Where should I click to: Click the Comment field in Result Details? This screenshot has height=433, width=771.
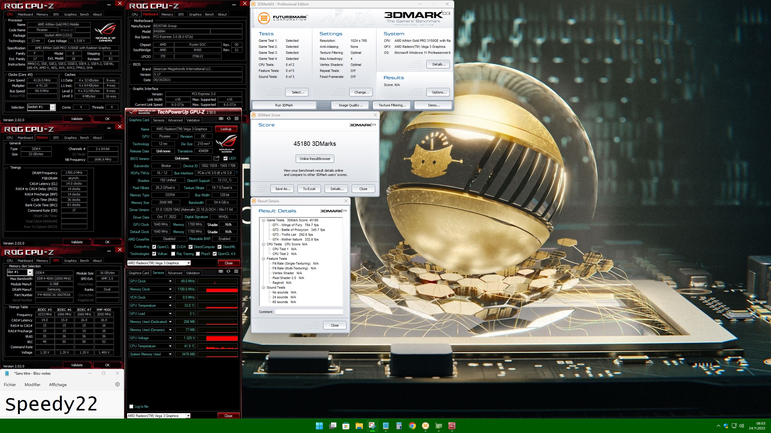click(309, 312)
